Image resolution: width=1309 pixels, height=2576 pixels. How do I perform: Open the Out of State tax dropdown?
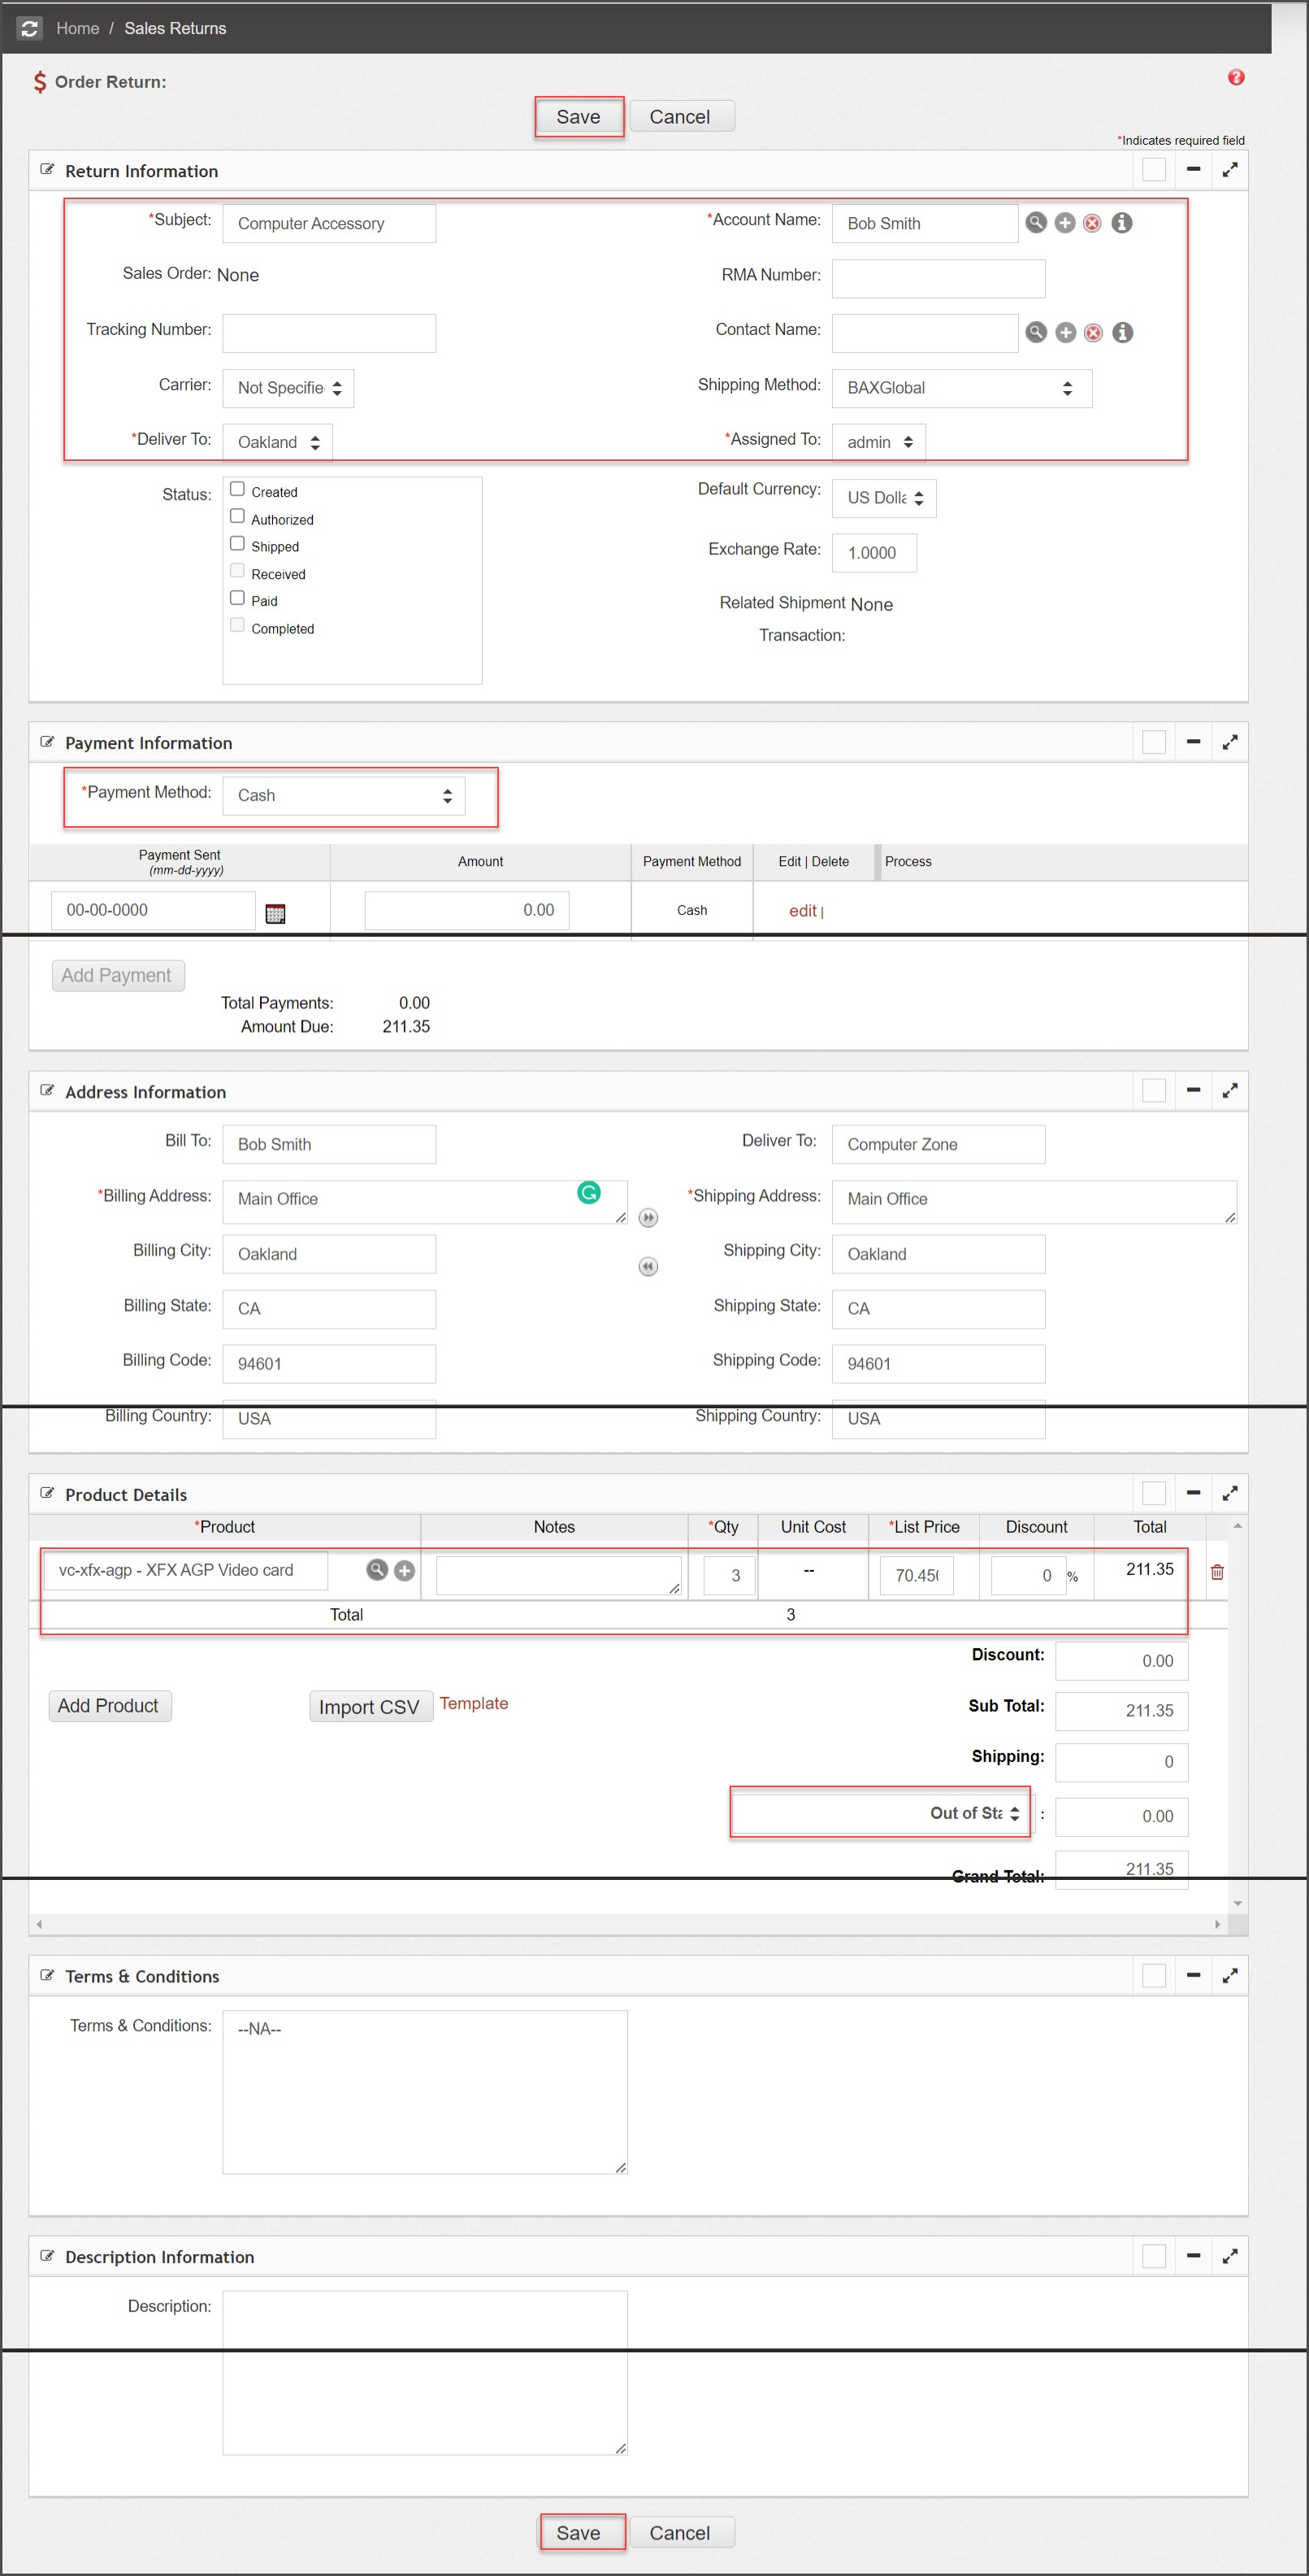(x=882, y=1814)
